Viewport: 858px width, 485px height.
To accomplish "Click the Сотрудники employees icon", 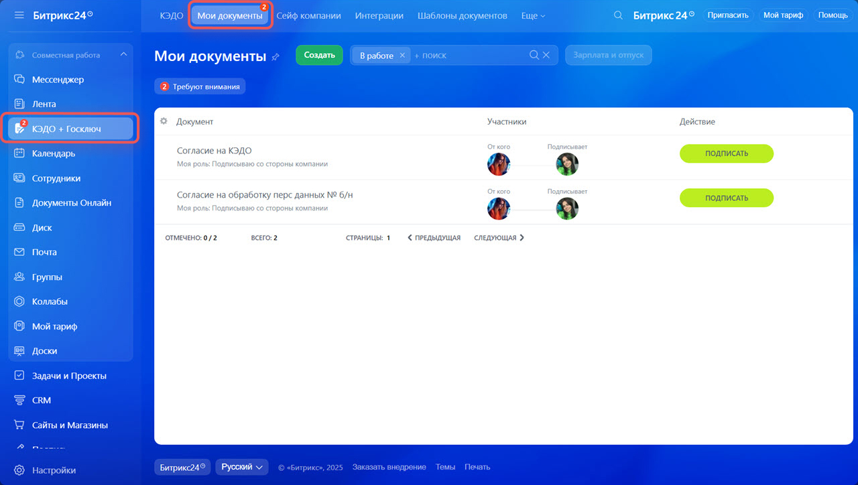I will tap(19, 178).
